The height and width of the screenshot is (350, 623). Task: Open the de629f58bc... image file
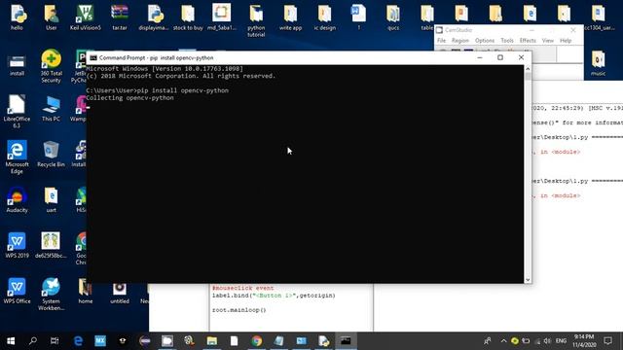click(51, 245)
